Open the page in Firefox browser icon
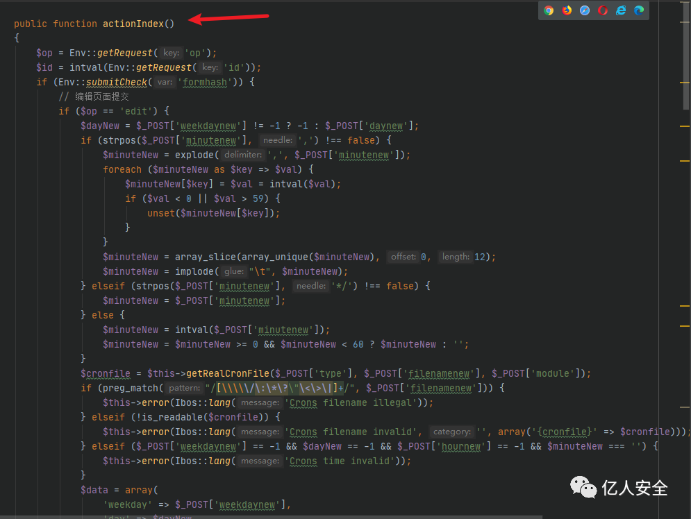The image size is (691, 519). click(x=567, y=10)
